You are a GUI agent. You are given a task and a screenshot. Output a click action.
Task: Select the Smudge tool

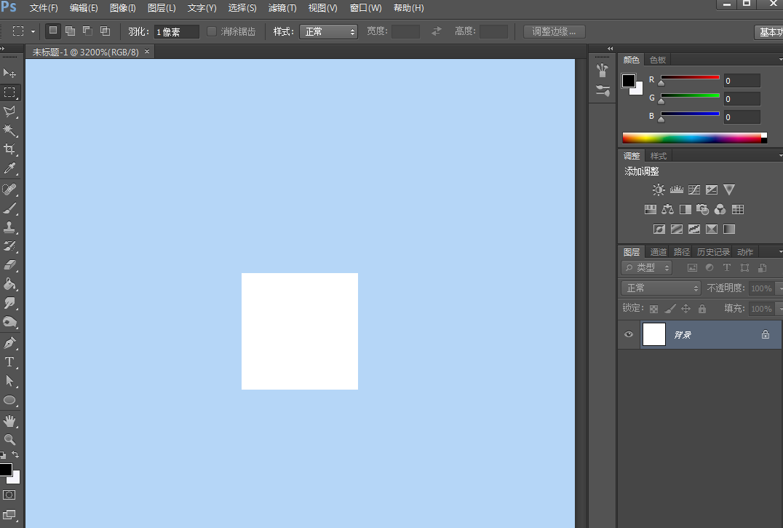(x=9, y=303)
